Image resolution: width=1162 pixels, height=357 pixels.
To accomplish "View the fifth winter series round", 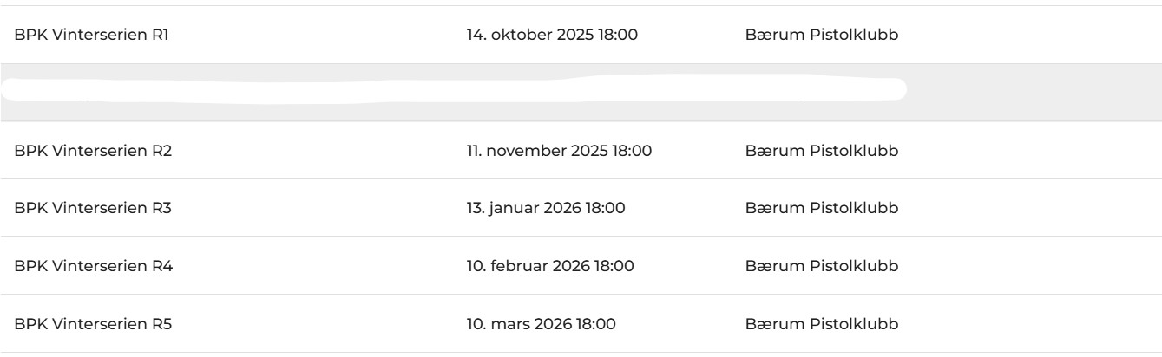I will 94,323.
